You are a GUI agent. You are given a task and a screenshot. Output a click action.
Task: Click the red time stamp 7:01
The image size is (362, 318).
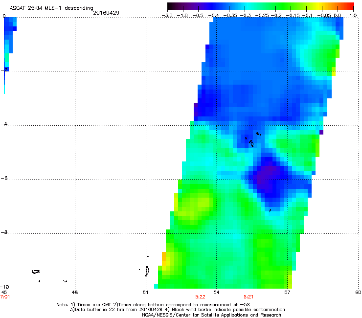coord(5,297)
